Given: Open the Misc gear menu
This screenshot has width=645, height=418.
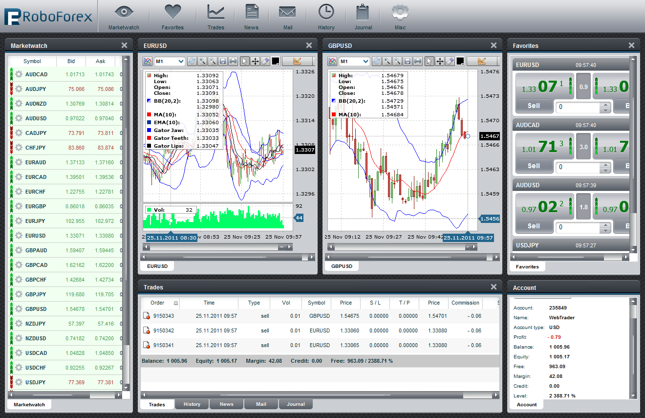Looking at the screenshot, I should 400,17.
